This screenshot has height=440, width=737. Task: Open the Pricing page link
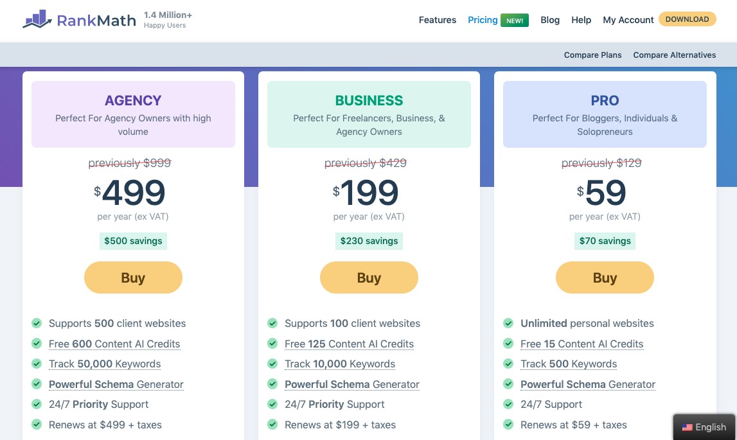click(x=483, y=20)
